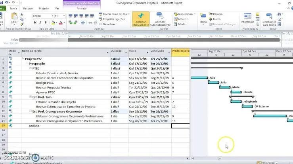This screenshot has width=293, height=164.
Task: Mark task 100% complete icon
Action: tap(92, 16)
